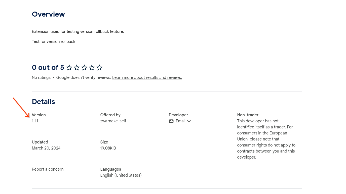Click the chevron beside Email
346x194 pixels.
pyautogui.click(x=189, y=121)
